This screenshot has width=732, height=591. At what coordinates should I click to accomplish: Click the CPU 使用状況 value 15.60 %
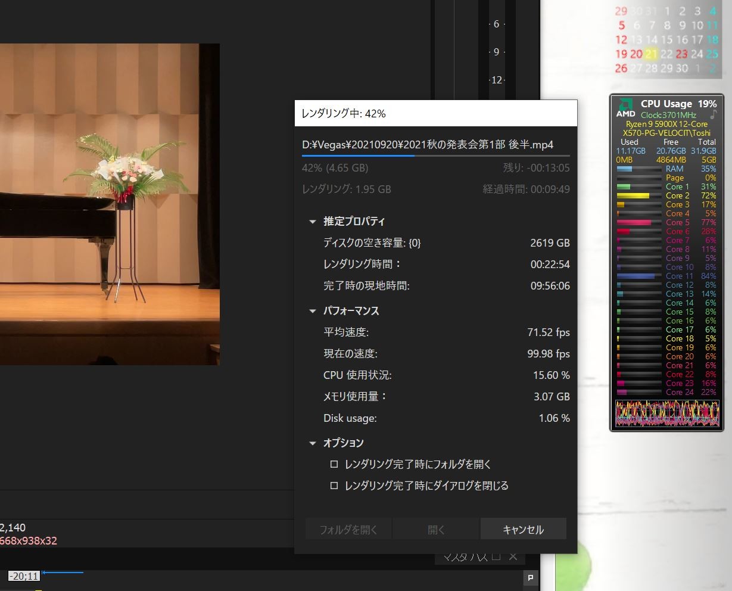[552, 375]
